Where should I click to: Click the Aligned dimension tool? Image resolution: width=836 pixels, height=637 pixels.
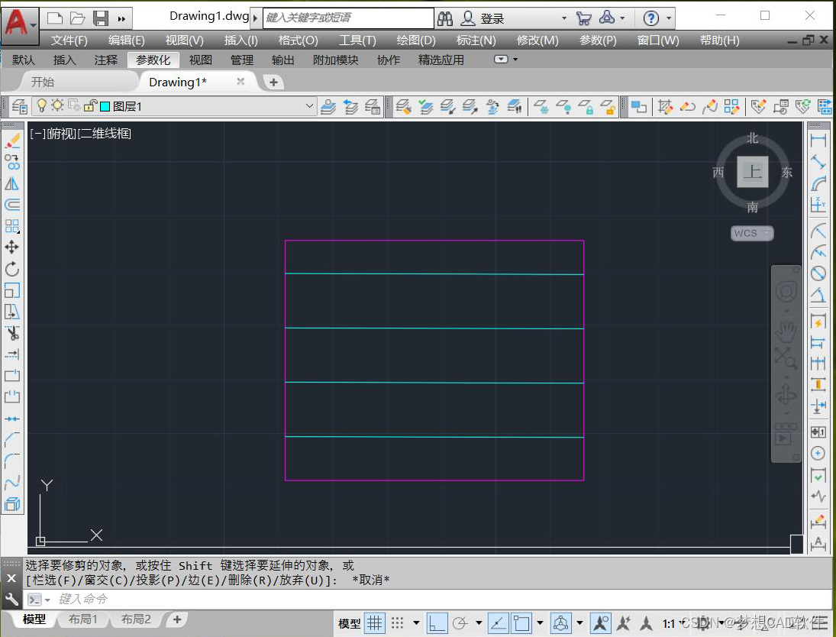818,162
